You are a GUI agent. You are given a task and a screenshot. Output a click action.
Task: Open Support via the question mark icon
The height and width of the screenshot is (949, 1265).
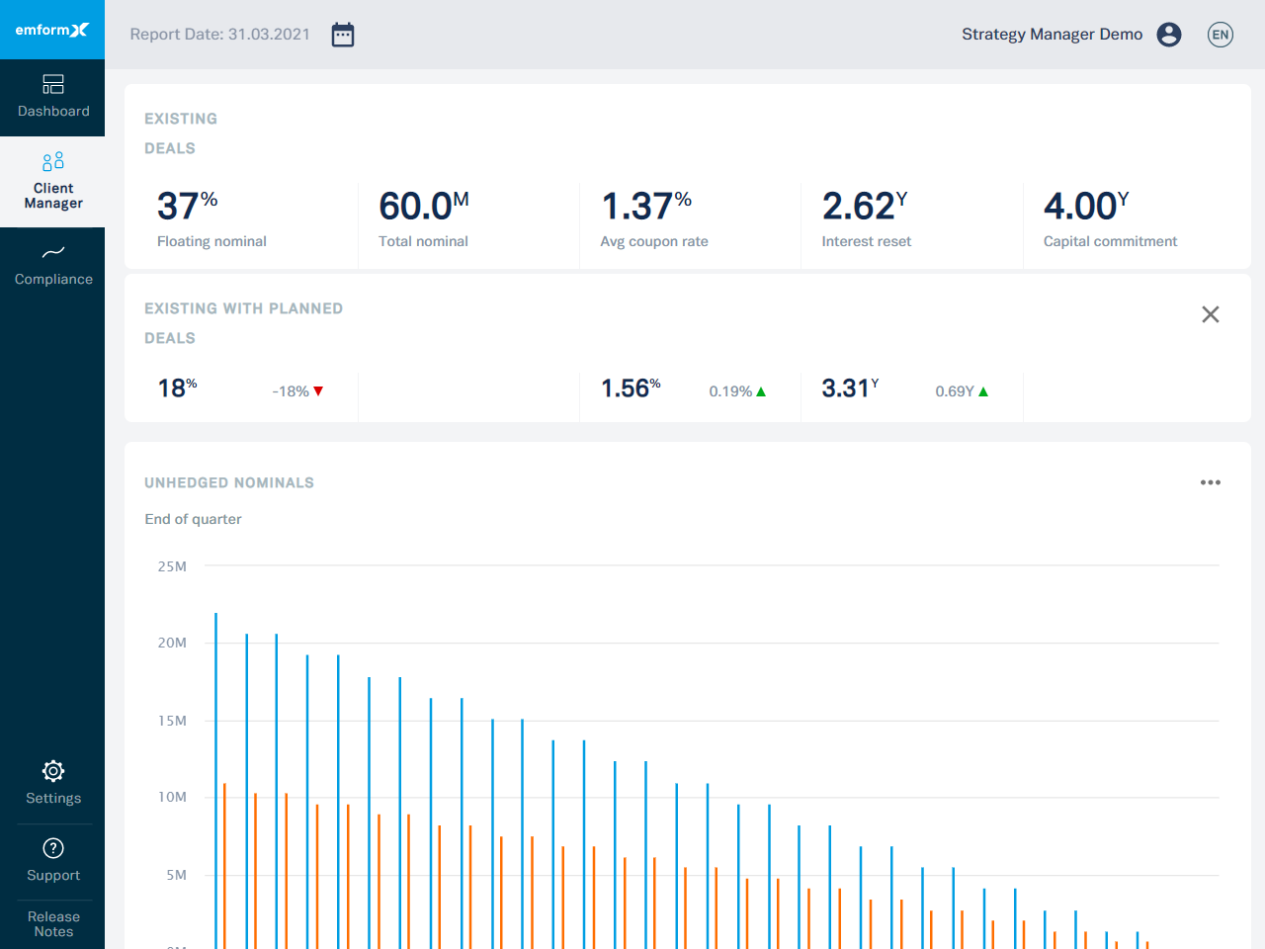52,848
